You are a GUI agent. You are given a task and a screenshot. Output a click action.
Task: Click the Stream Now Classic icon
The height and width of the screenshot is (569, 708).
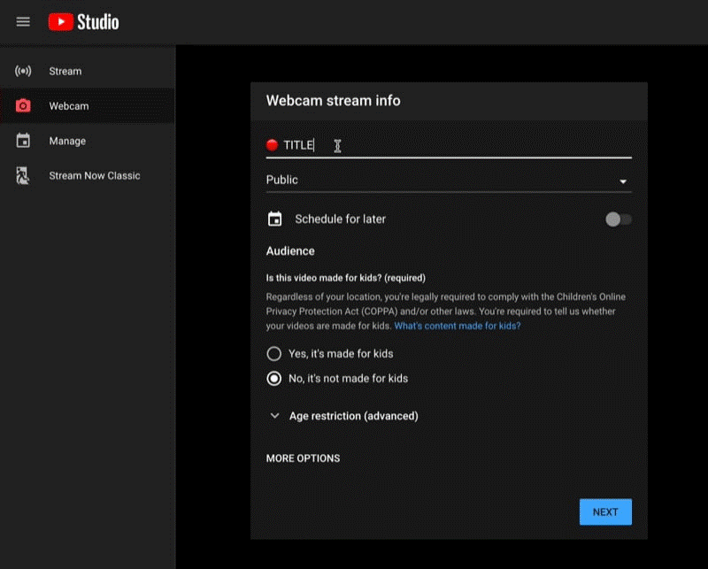(x=21, y=175)
